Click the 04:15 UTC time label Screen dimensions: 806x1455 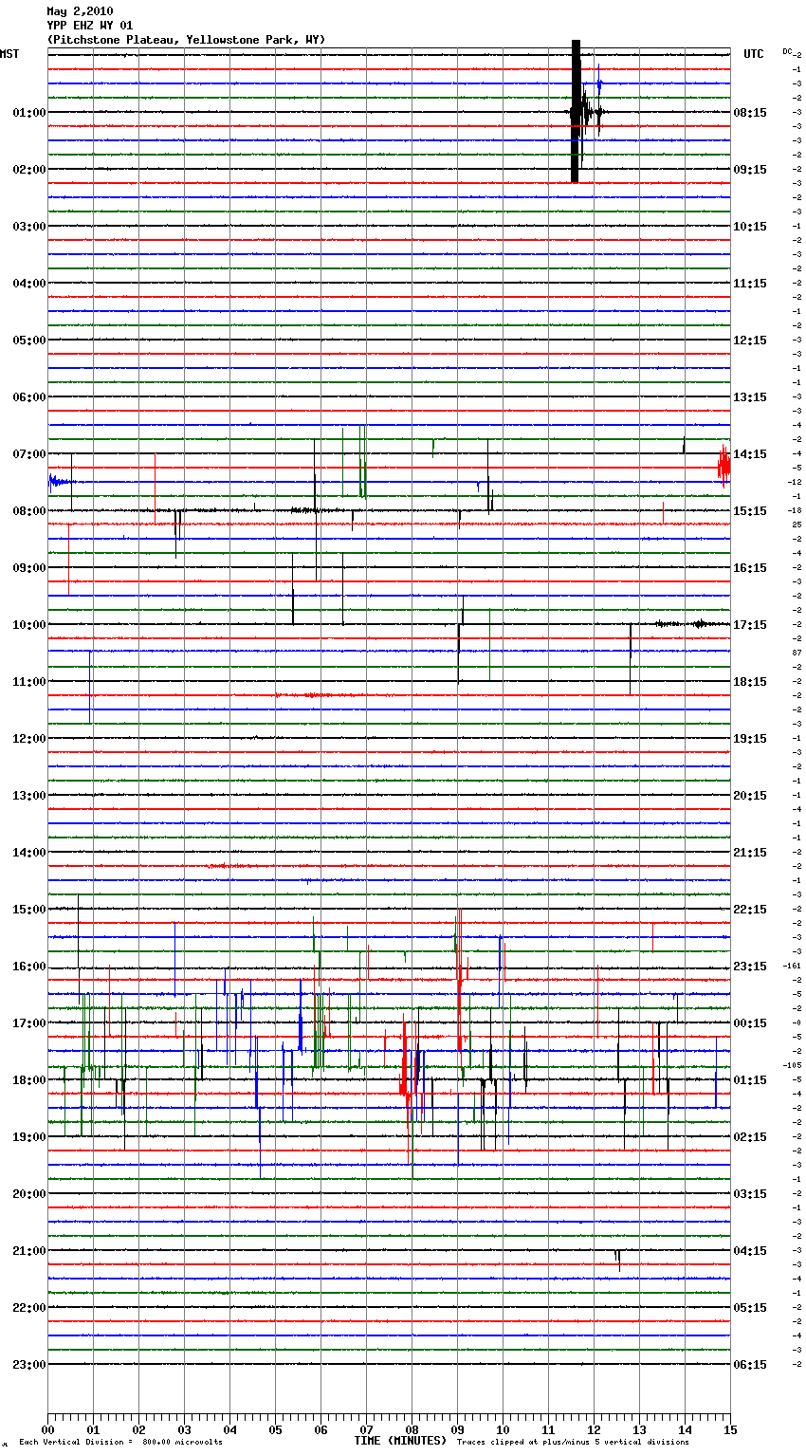[750, 1251]
